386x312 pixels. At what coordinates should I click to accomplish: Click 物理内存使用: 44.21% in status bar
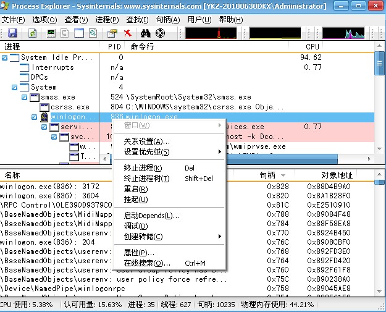[277, 305]
